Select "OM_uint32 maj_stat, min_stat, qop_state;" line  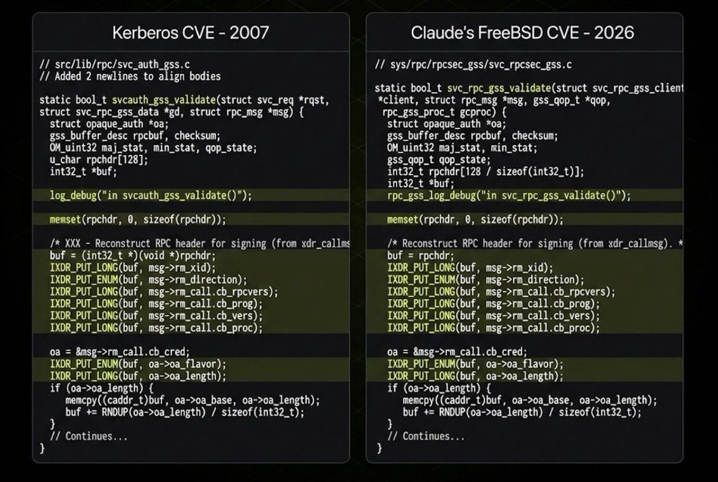click(x=153, y=148)
